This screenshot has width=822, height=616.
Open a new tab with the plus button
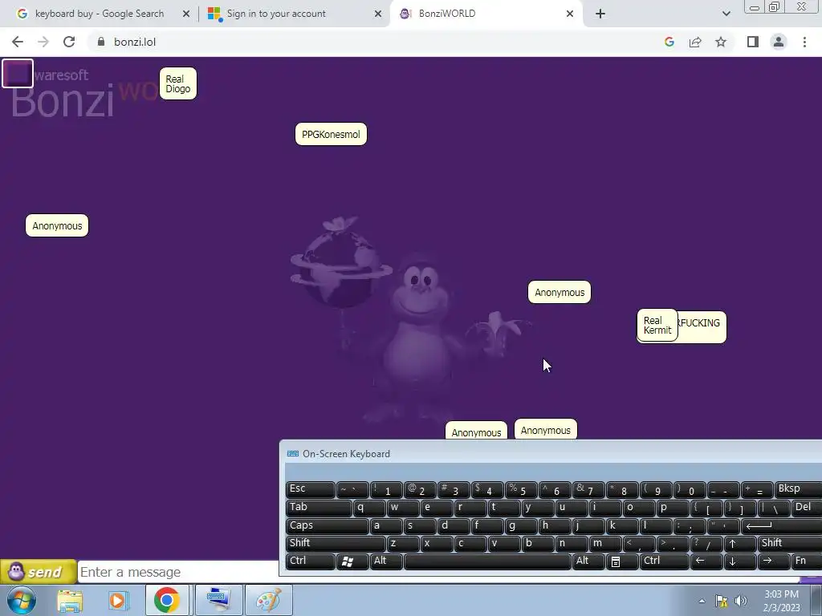(x=600, y=14)
